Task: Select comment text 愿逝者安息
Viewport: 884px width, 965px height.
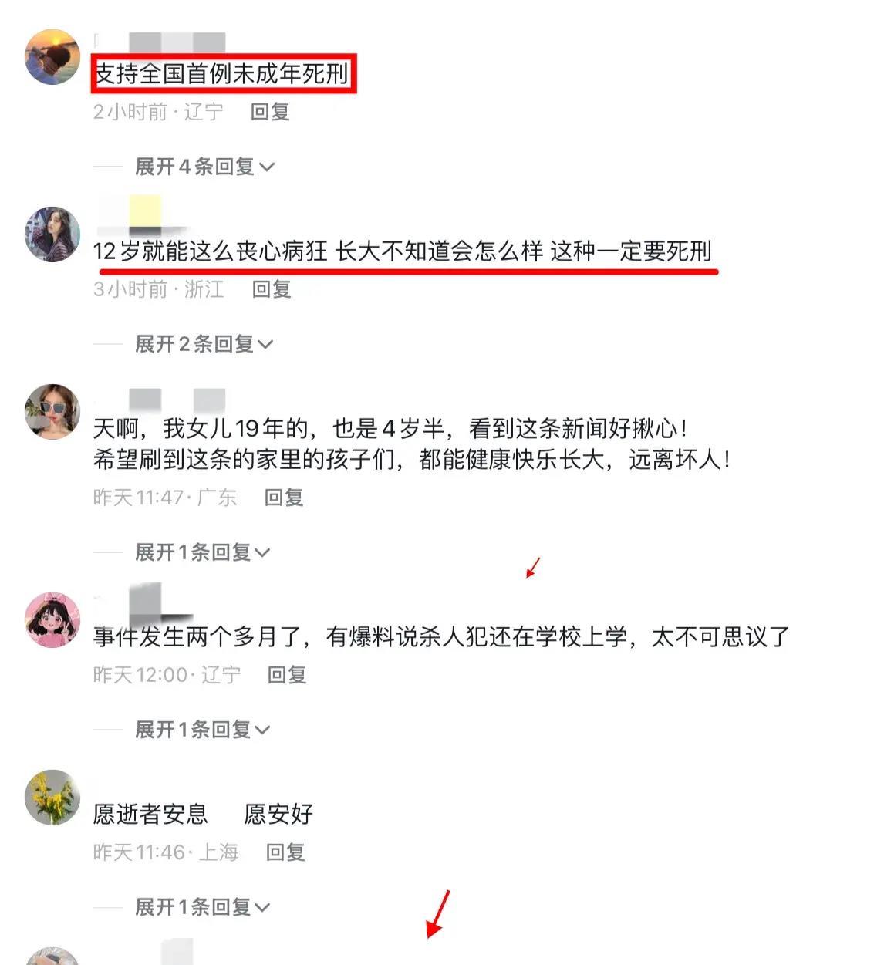Action: coord(150,814)
